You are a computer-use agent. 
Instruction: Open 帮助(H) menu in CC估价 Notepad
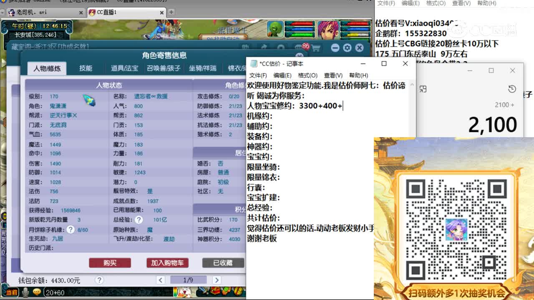click(358, 75)
